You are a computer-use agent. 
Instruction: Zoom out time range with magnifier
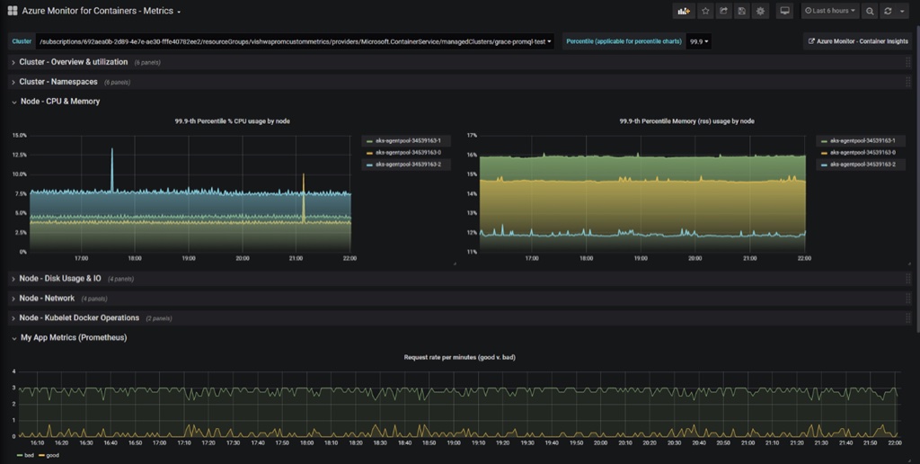(870, 11)
